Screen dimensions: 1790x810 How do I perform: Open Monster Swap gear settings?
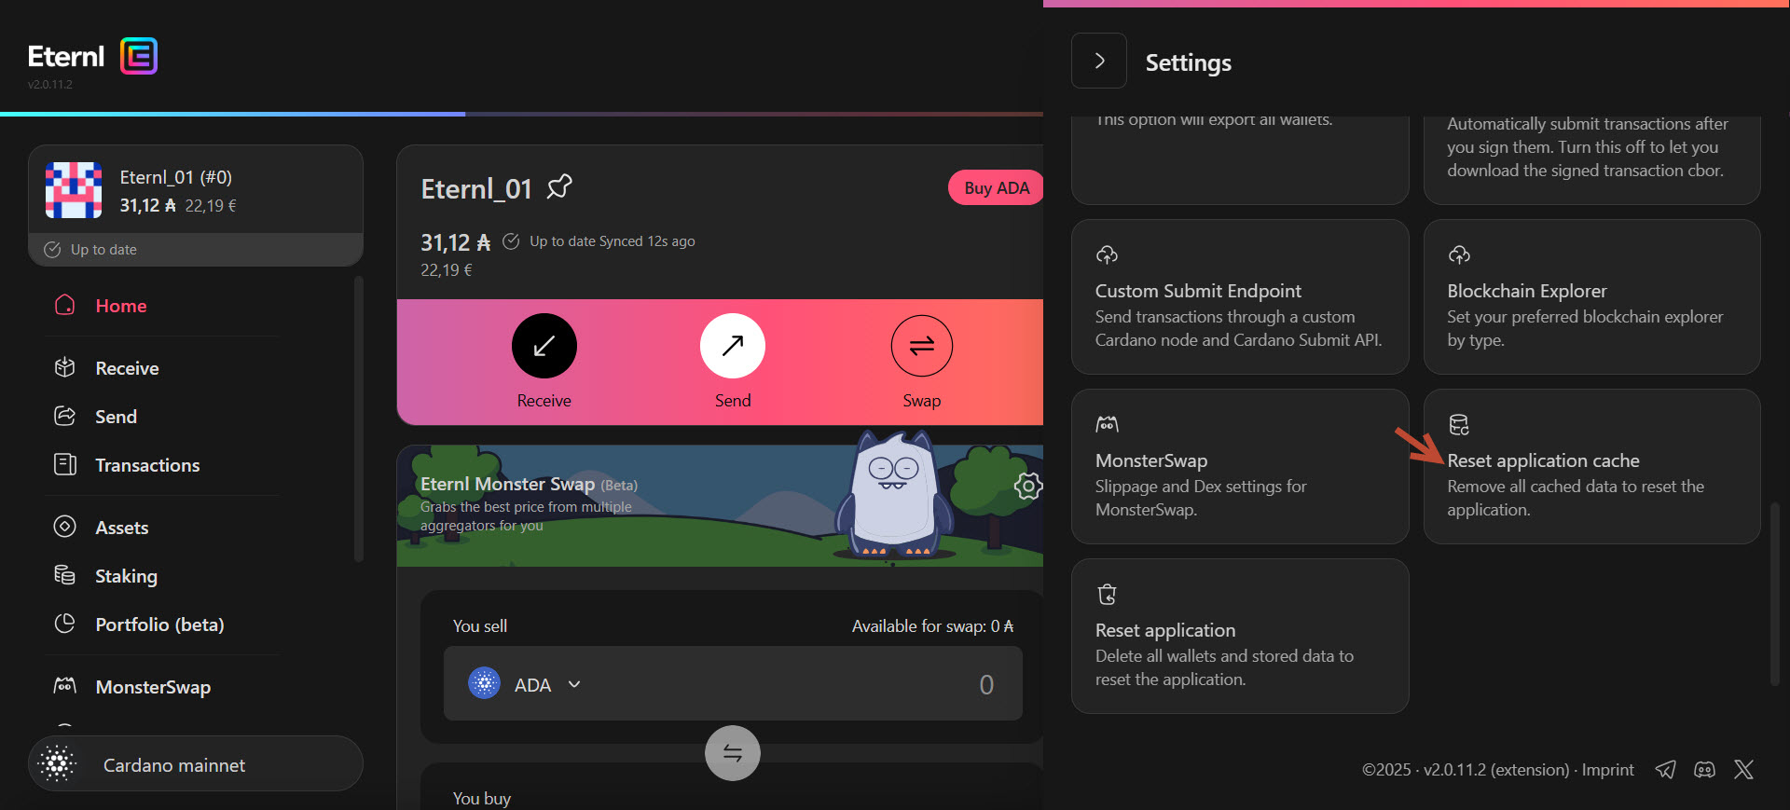click(x=1027, y=486)
